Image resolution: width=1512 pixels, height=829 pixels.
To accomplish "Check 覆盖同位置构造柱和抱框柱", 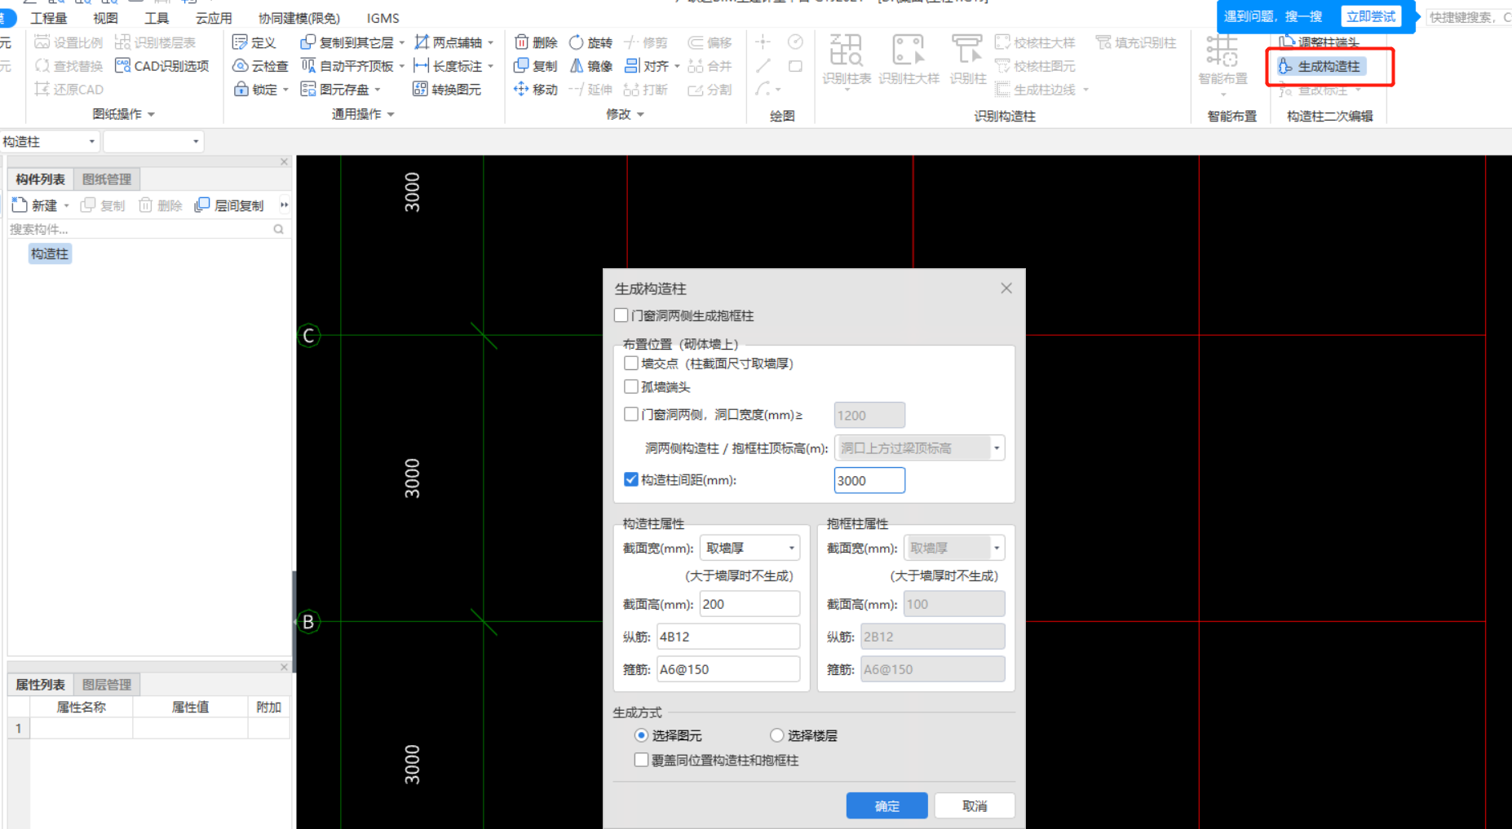I will pos(642,760).
